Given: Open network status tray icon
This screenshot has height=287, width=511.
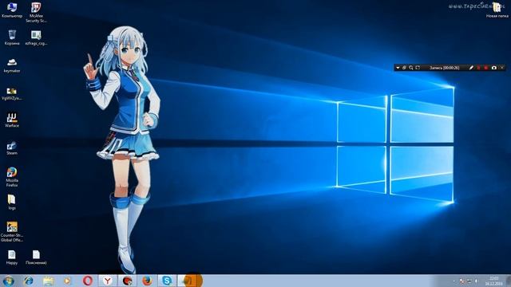Looking at the screenshot, I should pyautogui.click(x=469, y=281).
